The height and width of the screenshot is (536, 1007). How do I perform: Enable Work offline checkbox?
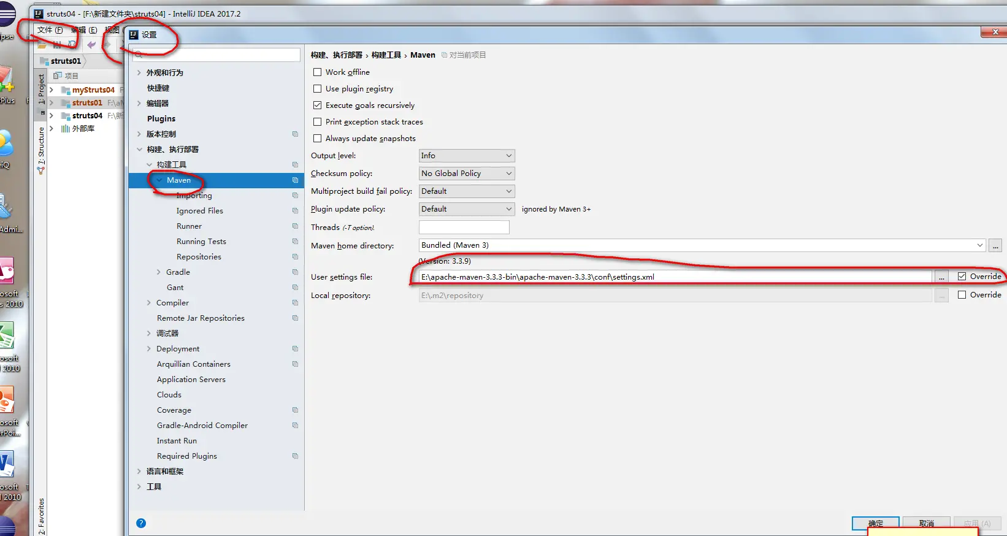[317, 72]
